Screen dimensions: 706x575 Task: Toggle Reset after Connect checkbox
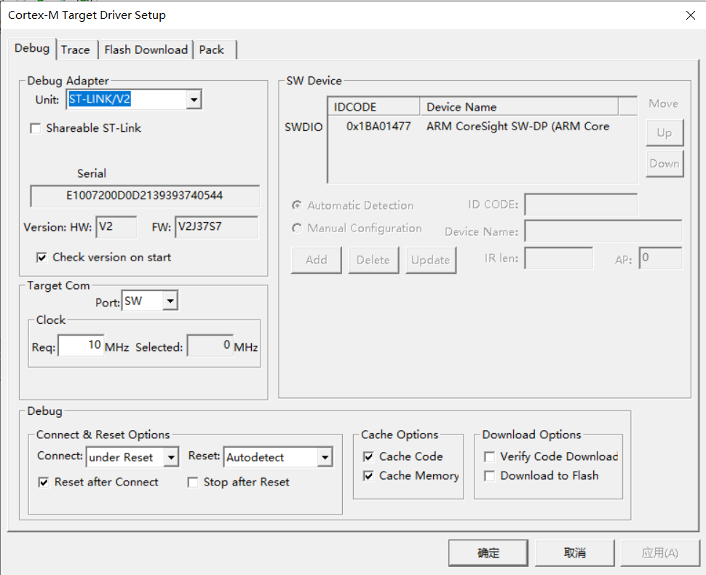coord(44,483)
